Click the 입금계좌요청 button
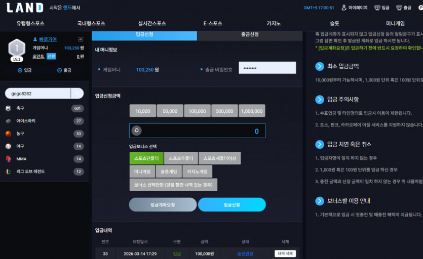 [163, 205]
